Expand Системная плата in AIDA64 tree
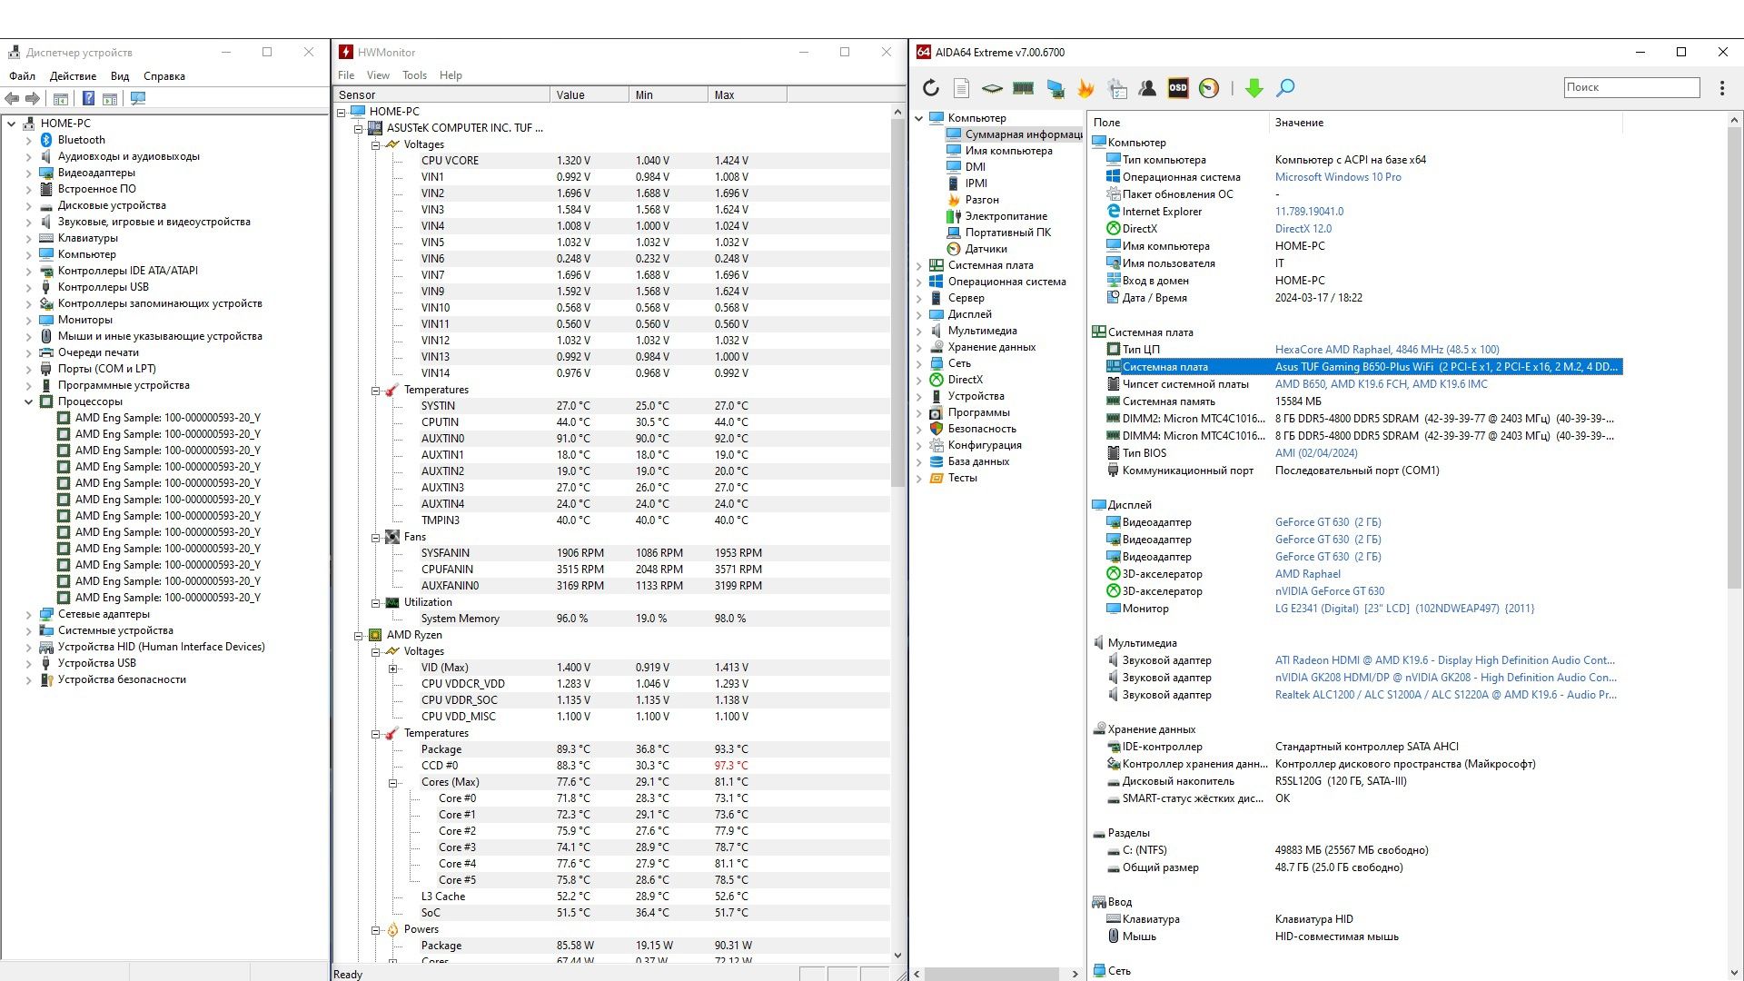Viewport: 1744px width, 981px height. pos(918,265)
